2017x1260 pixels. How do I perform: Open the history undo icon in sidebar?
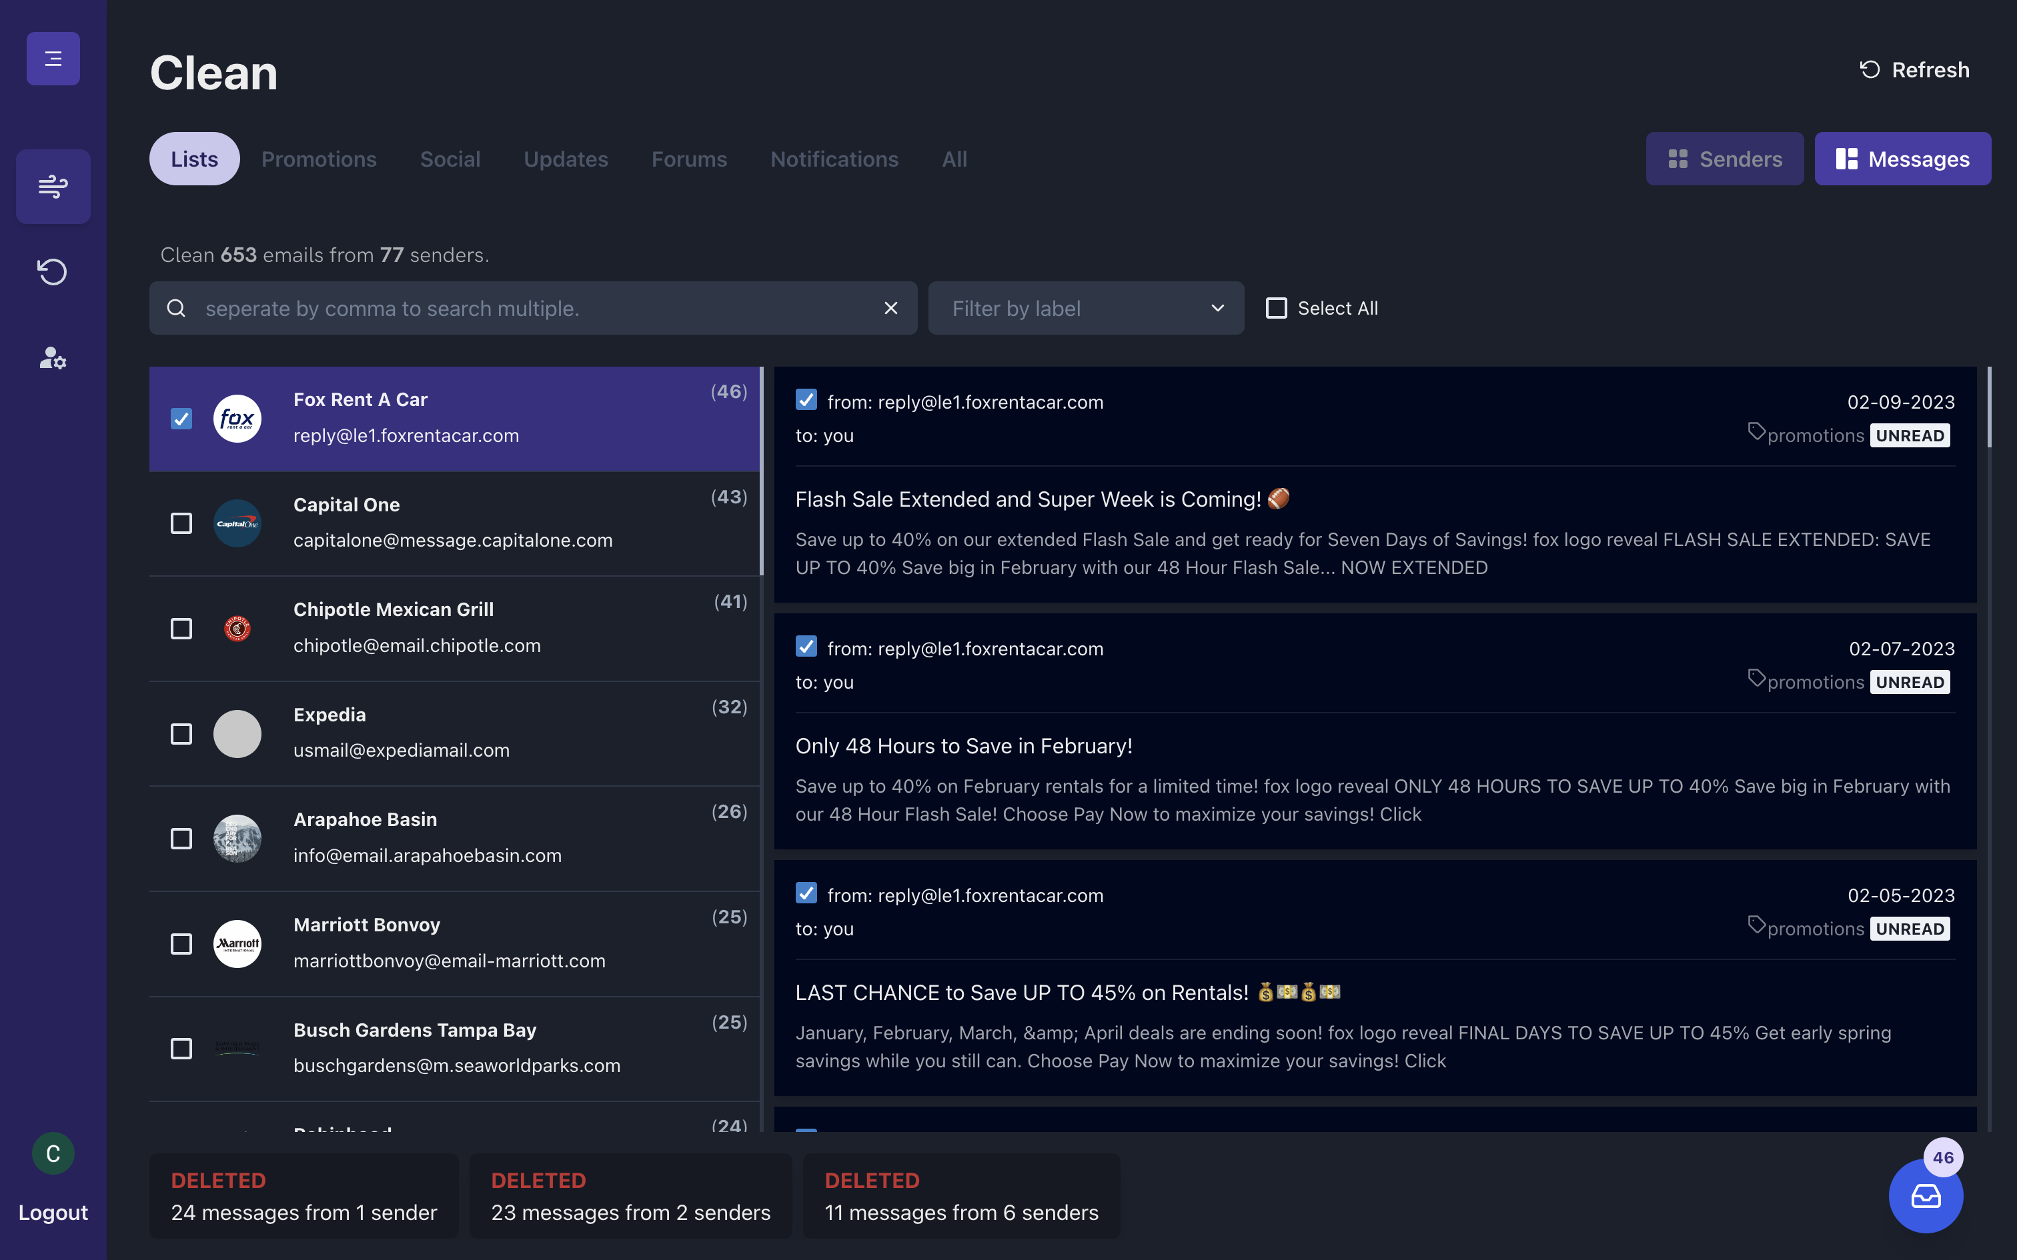53,272
